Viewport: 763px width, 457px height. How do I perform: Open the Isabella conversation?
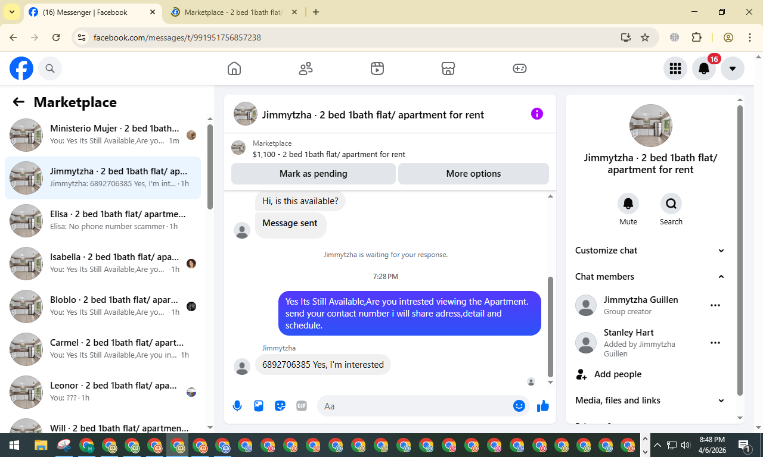[x=103, y=264]
